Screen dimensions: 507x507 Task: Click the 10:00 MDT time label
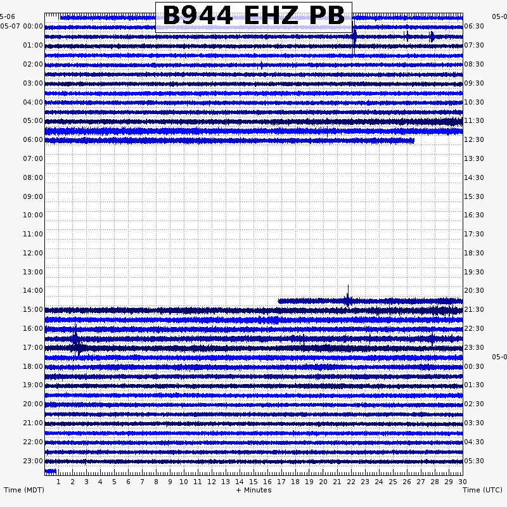33,215
